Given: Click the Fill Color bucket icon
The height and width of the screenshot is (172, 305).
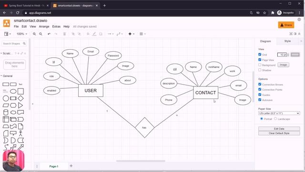Looking at the screenshot, I should 88,34.
